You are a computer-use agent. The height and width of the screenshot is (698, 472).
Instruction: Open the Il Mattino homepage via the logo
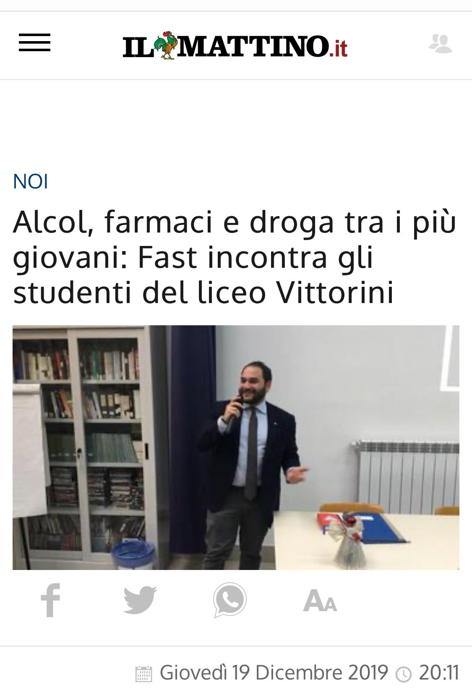(235, 45)
